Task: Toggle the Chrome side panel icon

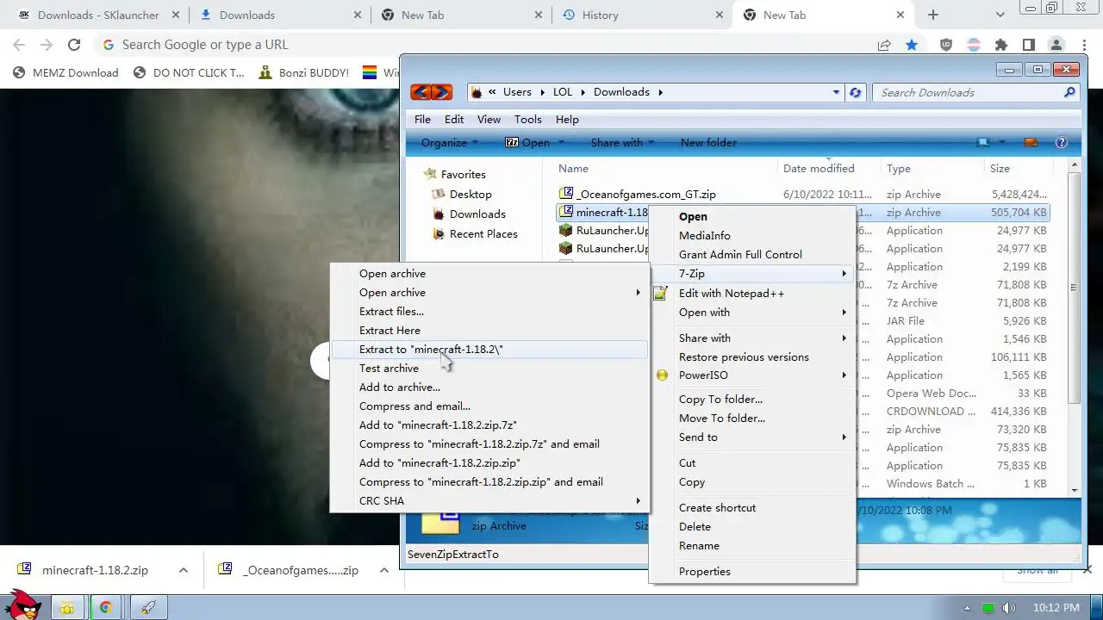Action: [x=1028, y=45]
